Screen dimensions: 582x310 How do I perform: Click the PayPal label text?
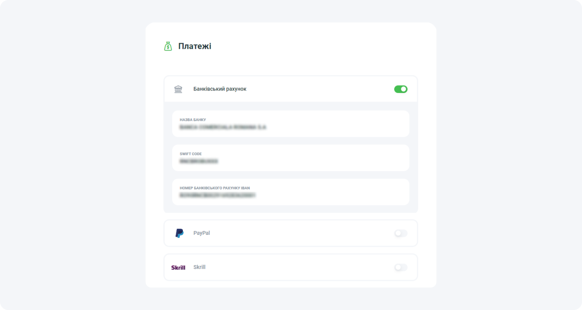202,233
